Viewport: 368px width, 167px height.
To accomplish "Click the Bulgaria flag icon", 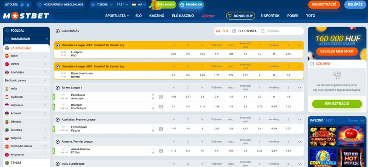I will tap(7, 138).
